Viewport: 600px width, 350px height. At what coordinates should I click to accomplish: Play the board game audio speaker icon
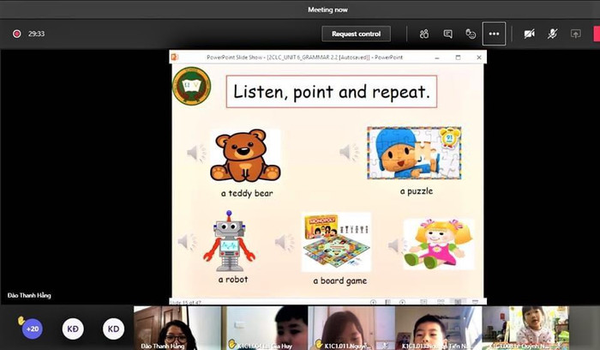pos(284,244)
